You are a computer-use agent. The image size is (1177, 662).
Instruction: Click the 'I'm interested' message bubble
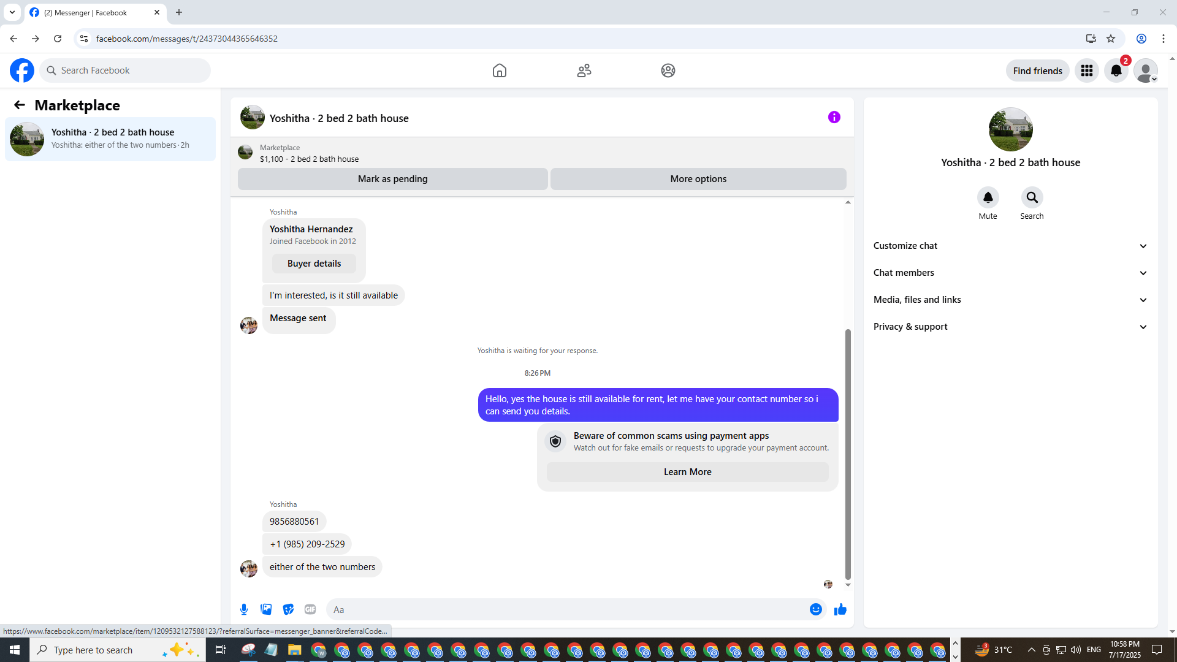(x=333, y=295)
